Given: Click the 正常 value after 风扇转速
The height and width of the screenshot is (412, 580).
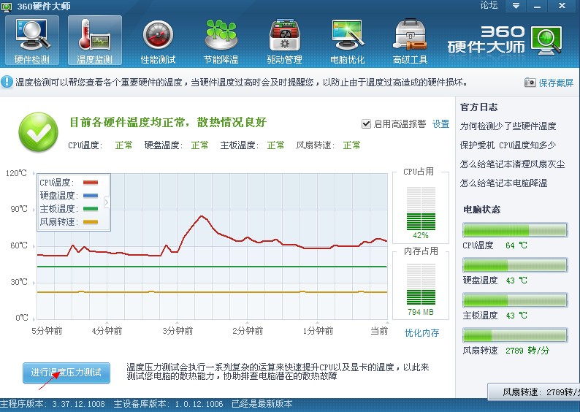Looking at the screenshot, I should [351, 145].
